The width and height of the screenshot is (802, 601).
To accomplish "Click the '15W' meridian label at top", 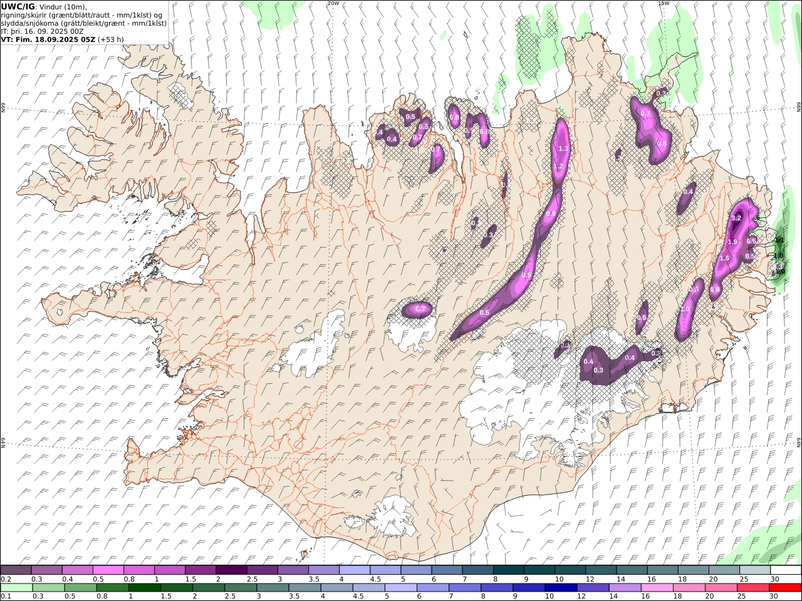I will pos(664,3).
